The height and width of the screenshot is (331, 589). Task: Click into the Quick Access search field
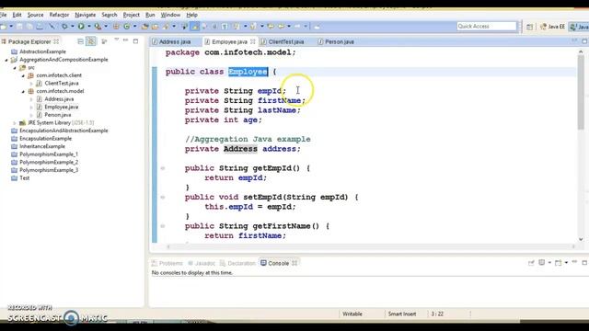click(487, 27)
